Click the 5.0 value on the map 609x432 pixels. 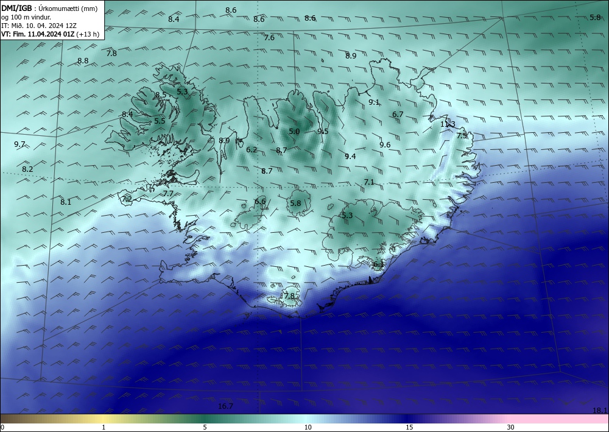(x=294, y=132)
